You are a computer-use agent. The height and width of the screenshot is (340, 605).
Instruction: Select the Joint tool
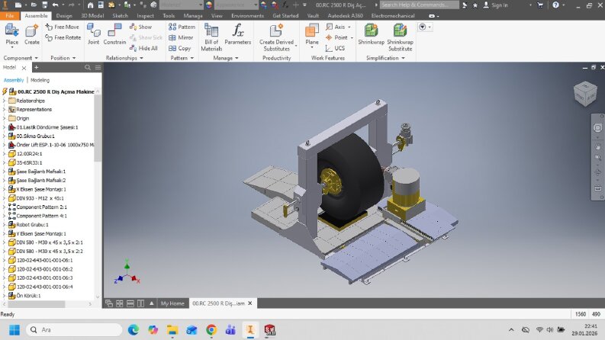[x=93, y=33]
